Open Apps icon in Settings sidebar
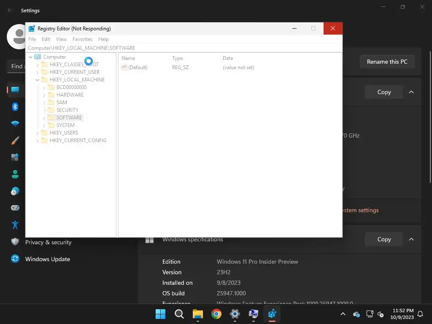Viewport: 432px width, 324px height. (x=15, y=157)
